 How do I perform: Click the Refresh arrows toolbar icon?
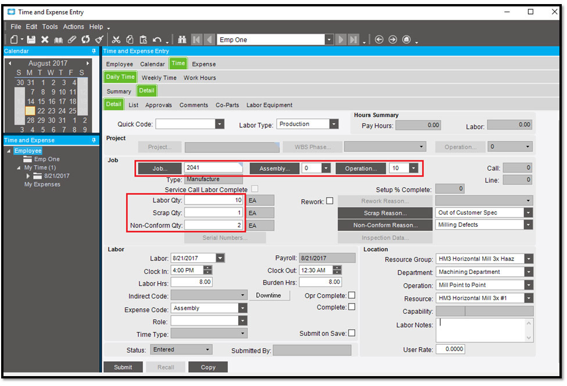point(86,39)
